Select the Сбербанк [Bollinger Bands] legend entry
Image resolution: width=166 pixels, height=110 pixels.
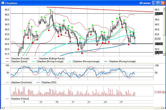point(49,58)
